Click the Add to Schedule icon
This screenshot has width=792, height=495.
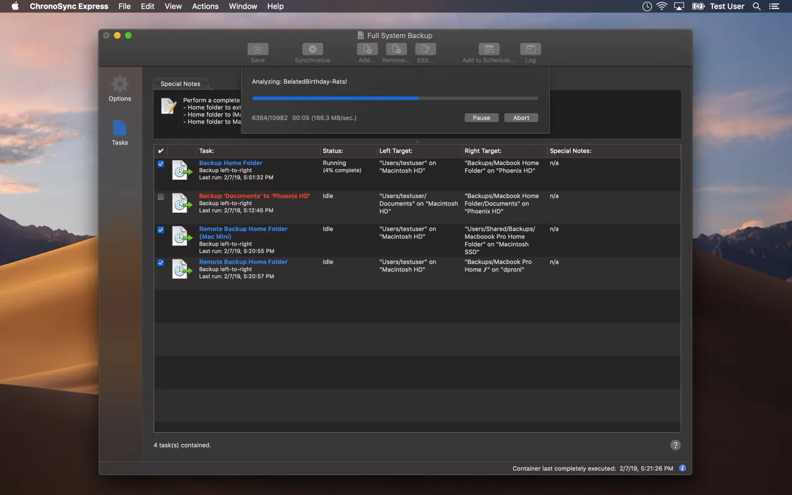pos(489,49)
